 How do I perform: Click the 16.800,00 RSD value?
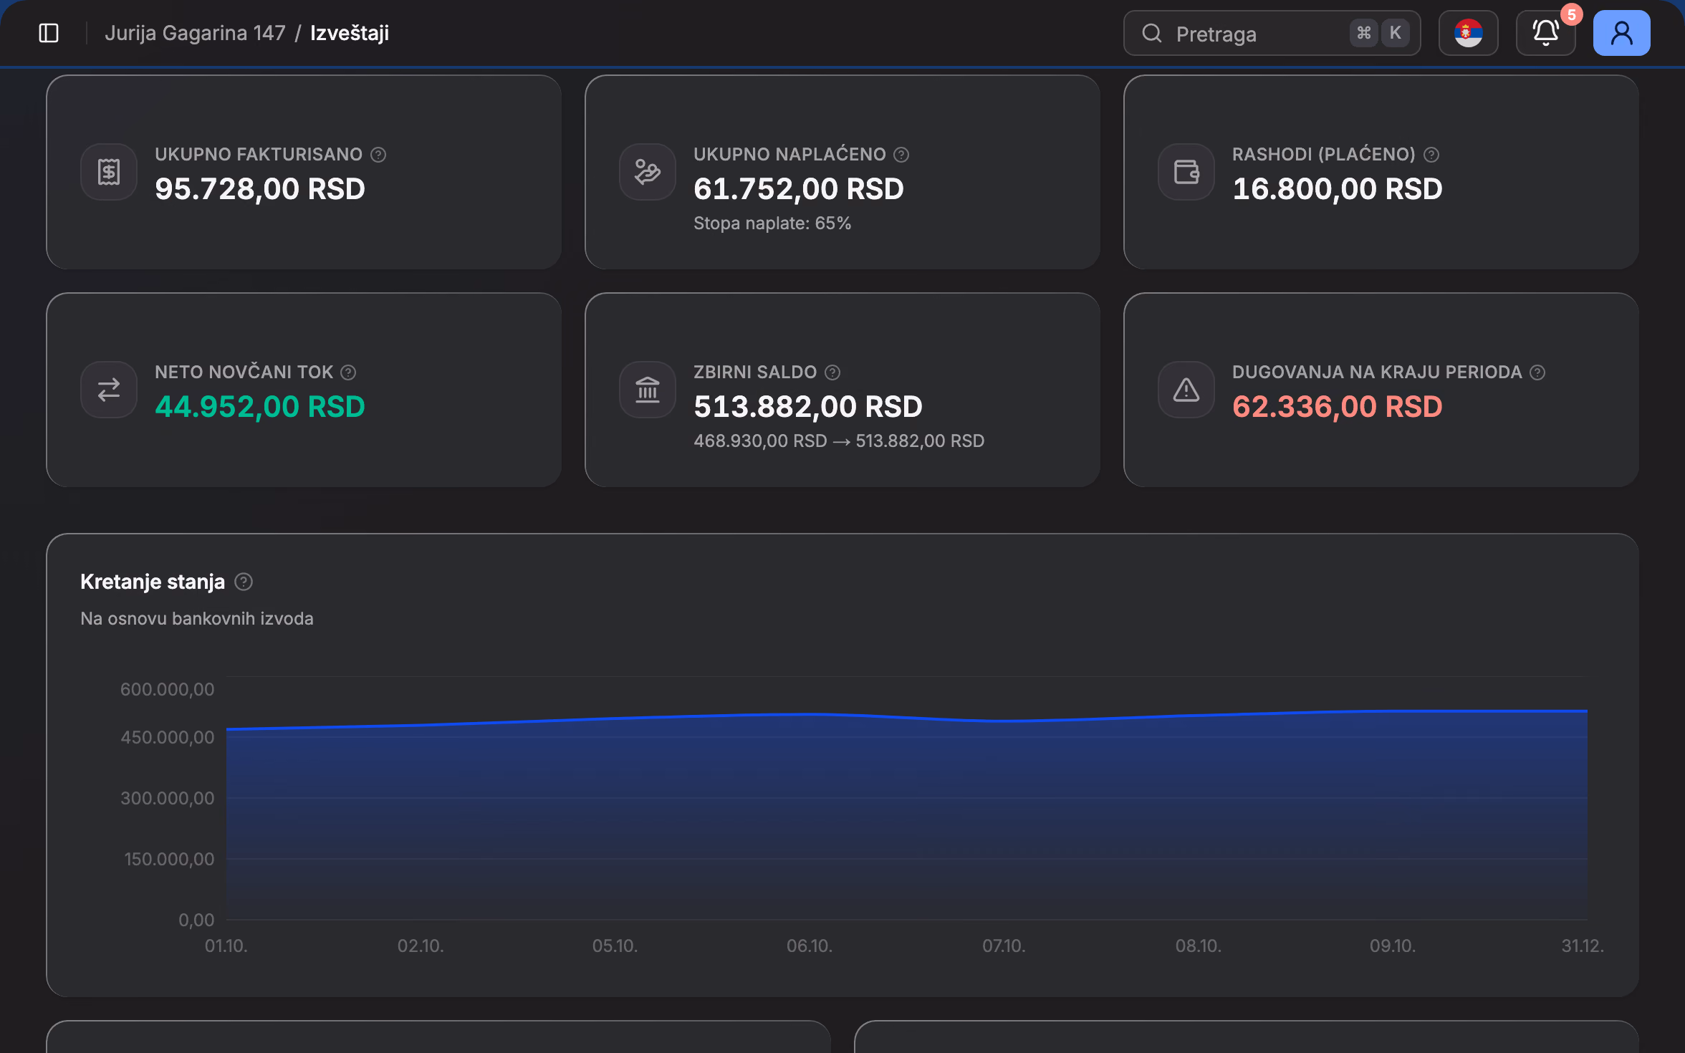point(1338,189)
